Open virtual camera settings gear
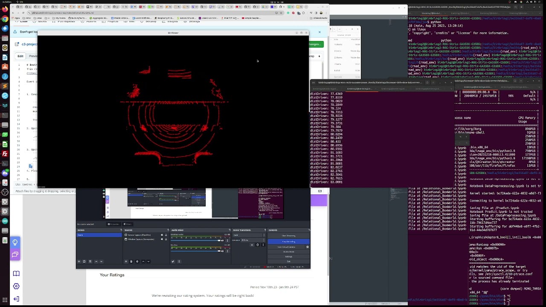 coord(307,247)
